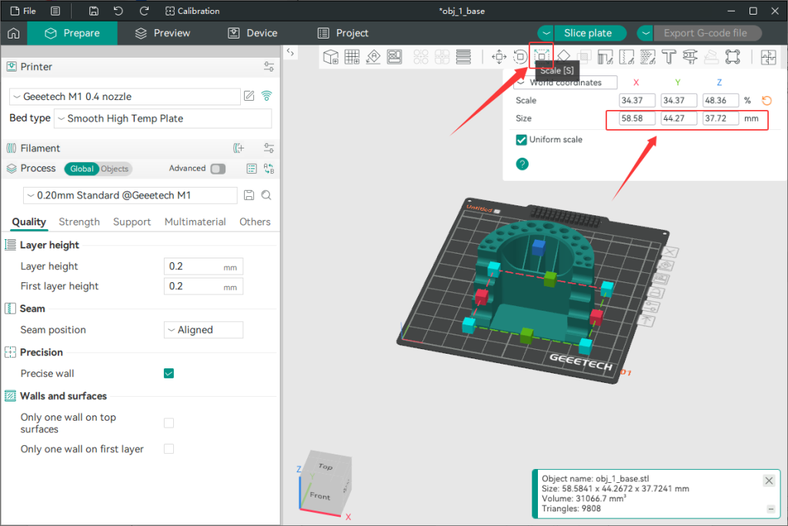
Task: Click the Layer height input field
Action: (194, 267)
